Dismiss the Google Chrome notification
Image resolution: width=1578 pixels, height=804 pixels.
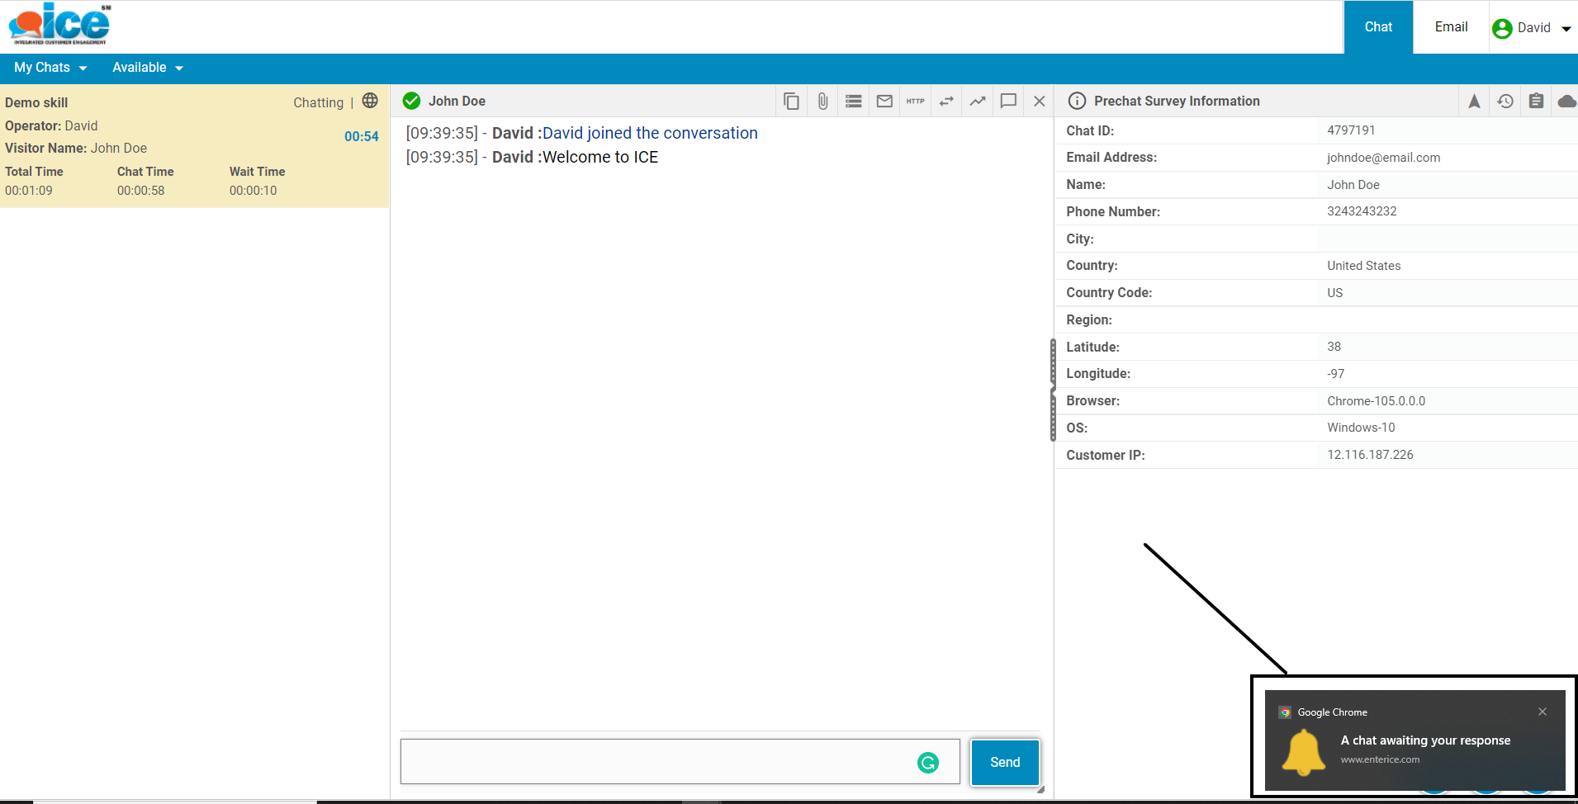[x=1542, y=712]
